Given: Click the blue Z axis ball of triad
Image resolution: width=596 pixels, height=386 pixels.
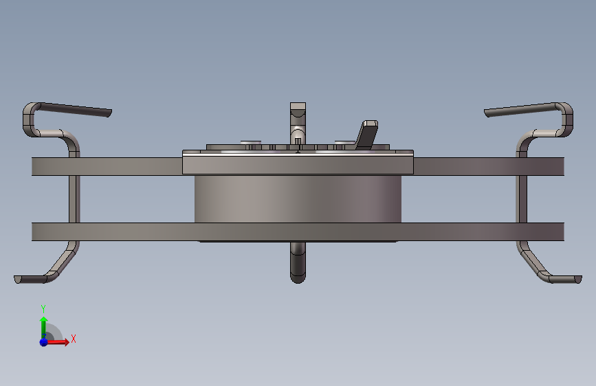Looking at the screenshot, I should point(43,342).
